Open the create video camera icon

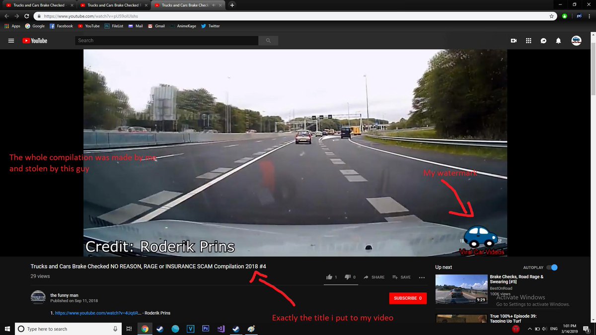tap(514, 41)
